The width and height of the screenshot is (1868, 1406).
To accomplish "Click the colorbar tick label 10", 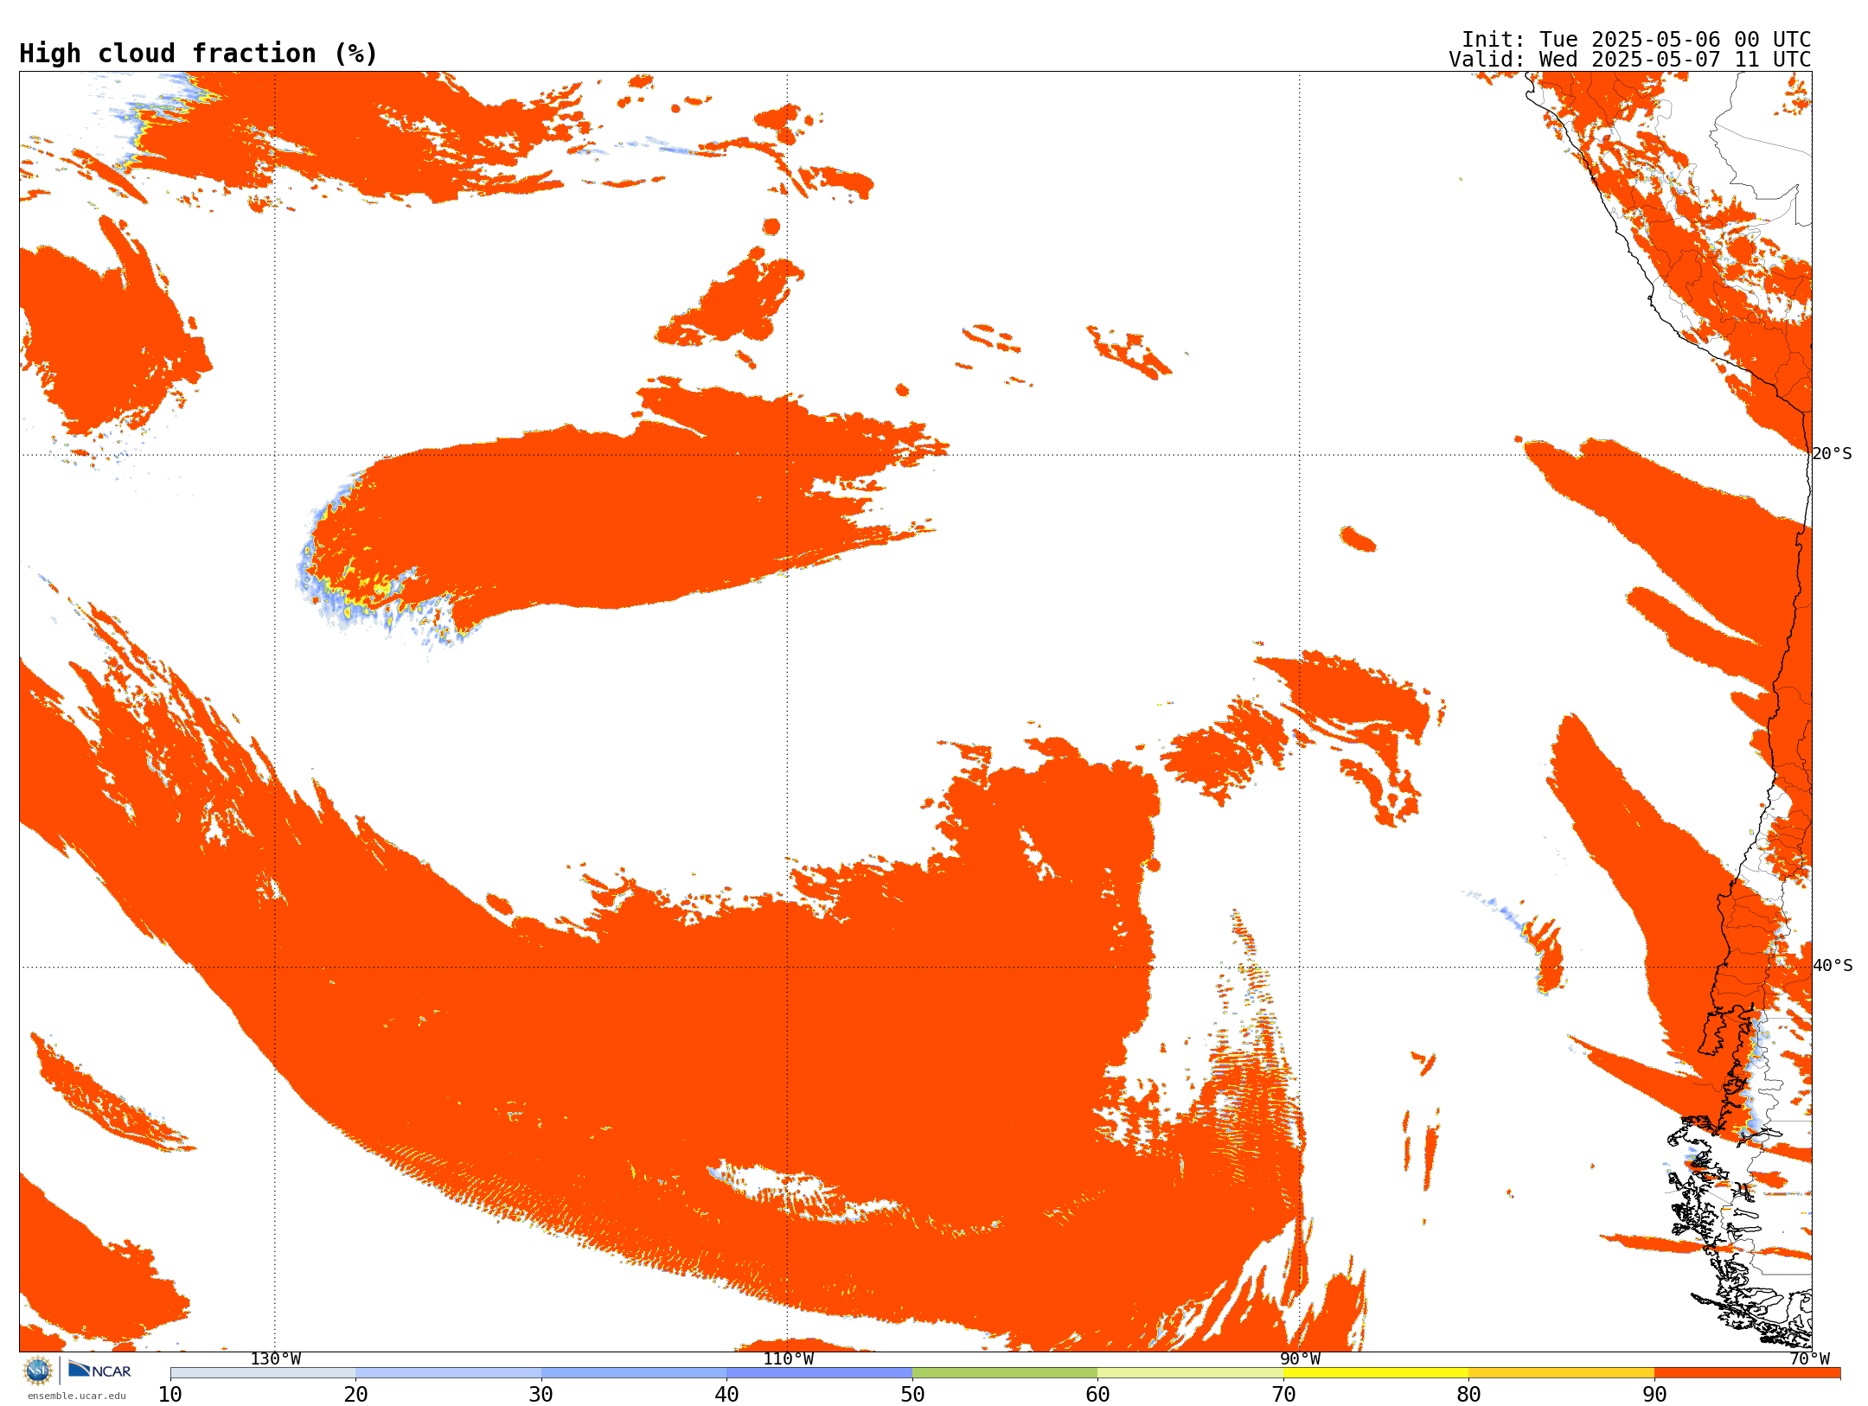I will 170,1395.
